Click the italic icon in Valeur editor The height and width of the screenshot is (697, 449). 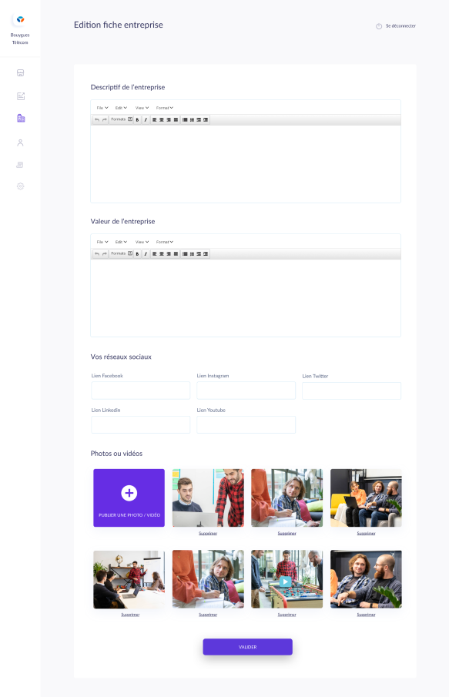[x=146, y=254]
